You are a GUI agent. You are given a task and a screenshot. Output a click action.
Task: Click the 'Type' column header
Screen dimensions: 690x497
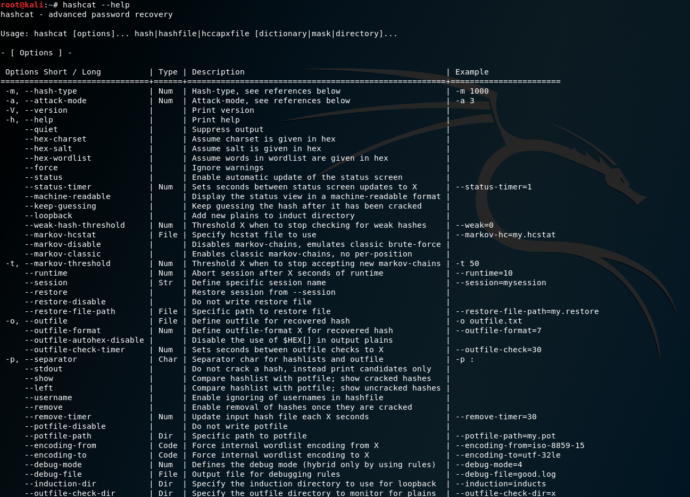pyautogui.click(x=168, y=72)
